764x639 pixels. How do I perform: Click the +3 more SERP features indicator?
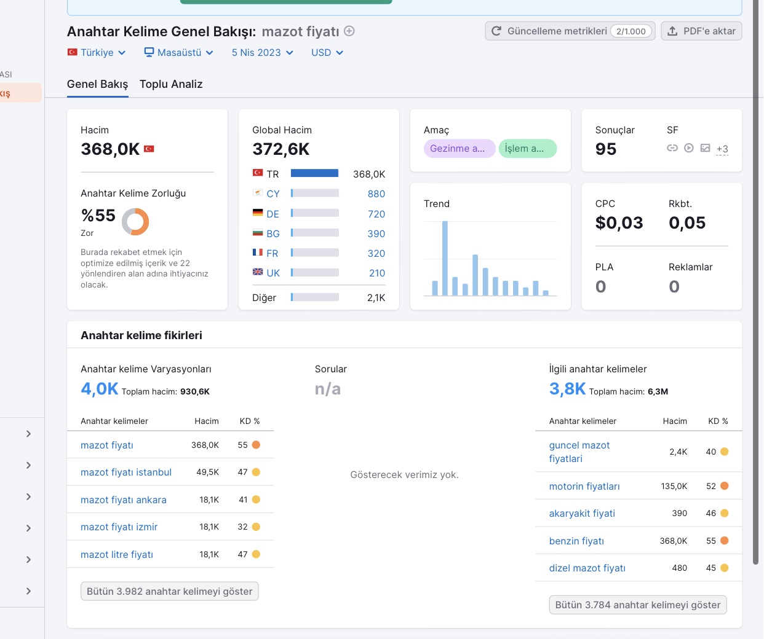(x=722, y=149)
